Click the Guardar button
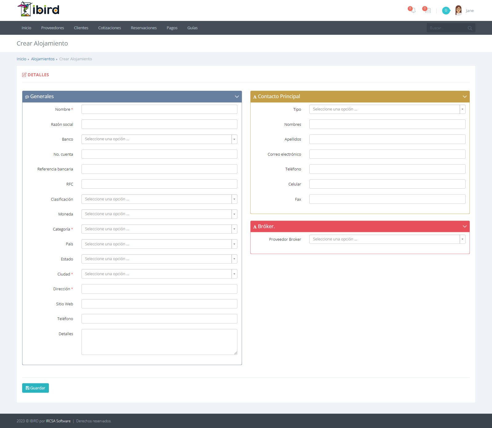Screen dimensions: 492x428 pyautogui.click(x=35, y=388)
